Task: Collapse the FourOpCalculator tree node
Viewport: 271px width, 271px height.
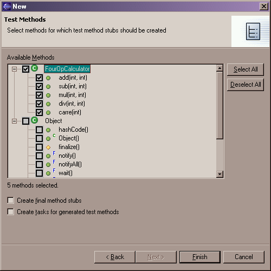Action: tap(14, 69)
